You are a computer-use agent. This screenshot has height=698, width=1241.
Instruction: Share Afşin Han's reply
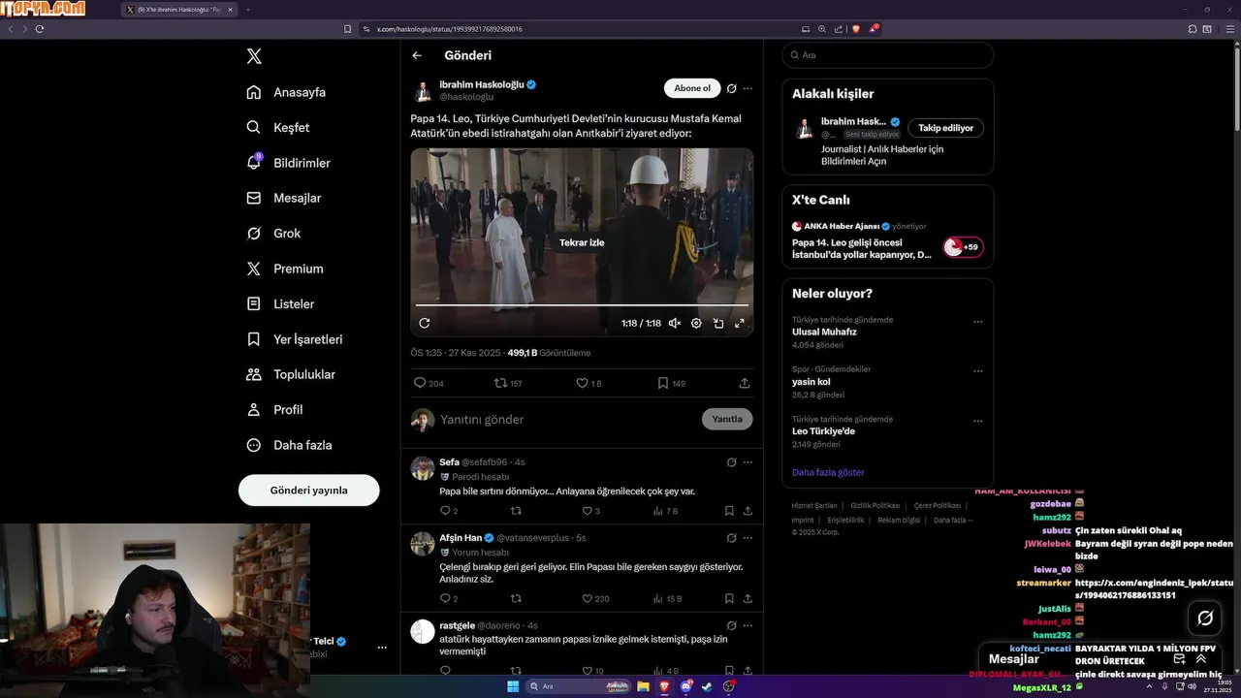pos(748,598)
